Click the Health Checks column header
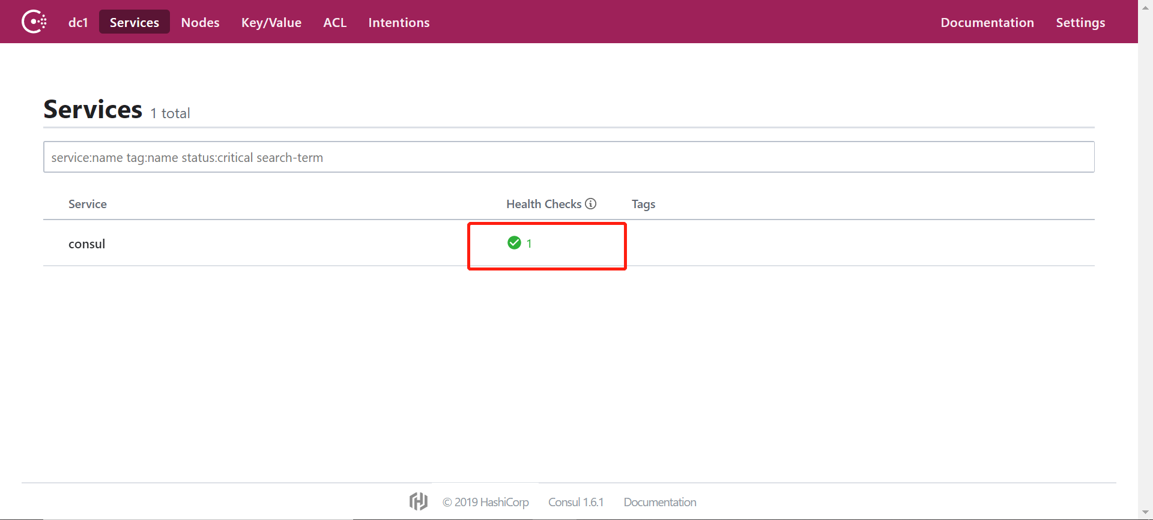This screenshot has width=1153, height=520. pos(544,204)
